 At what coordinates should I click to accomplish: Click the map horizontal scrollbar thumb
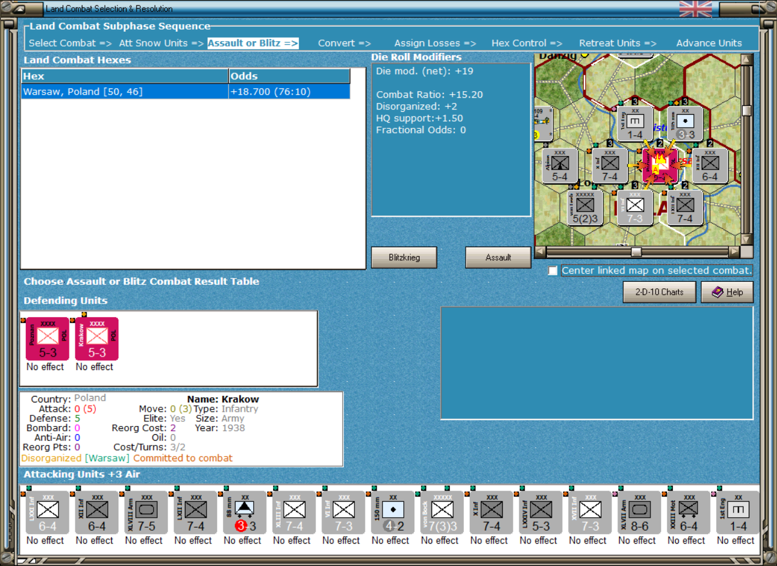tap(636, 252)
